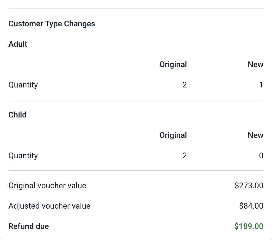The height and width of the screenshot is (240, 272).
Task: Click the divider line between Adult and Child
Action: click(x=136, y=100)
